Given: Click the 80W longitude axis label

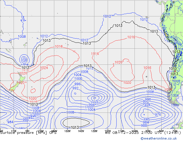Looking at the screenshot, I should pyautogui.click(x=161, y=131).
